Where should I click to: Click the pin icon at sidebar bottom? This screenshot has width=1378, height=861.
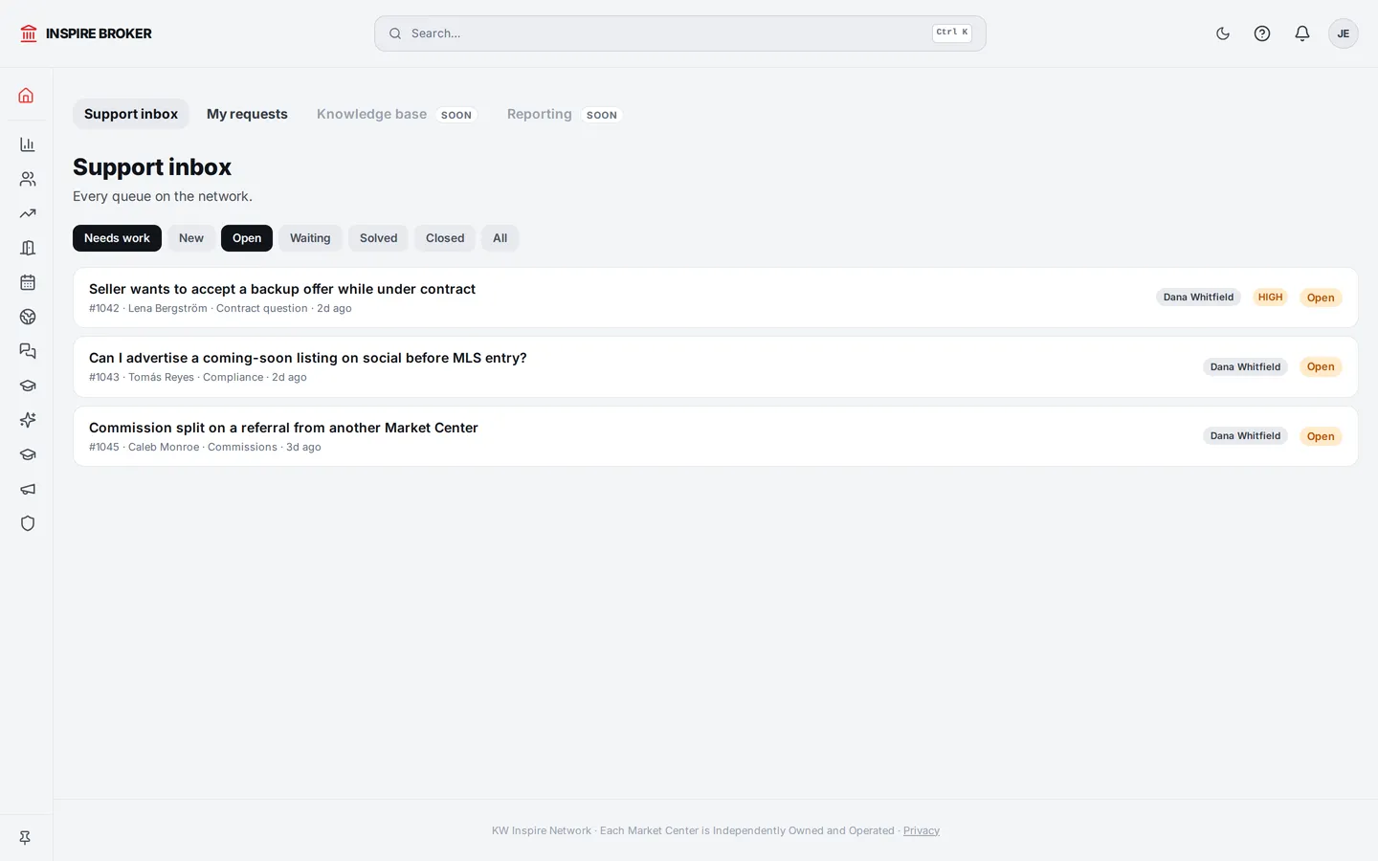(26, 837)
